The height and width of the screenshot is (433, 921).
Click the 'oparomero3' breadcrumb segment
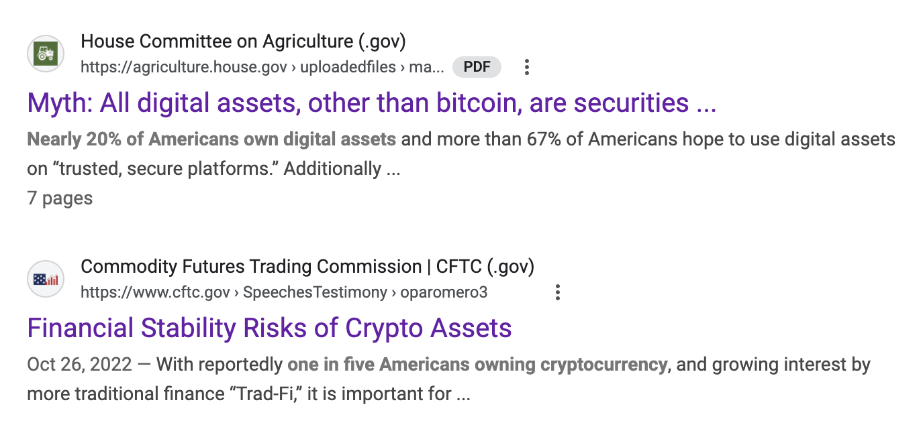(x=444, y=292)
